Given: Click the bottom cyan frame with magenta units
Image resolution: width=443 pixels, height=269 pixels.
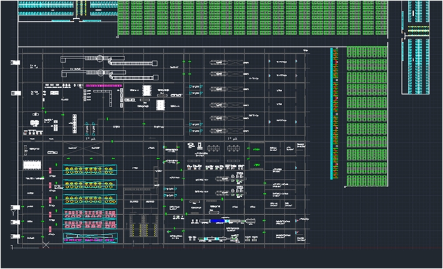Looking at the screenshot, I should [x=90, y=238].
